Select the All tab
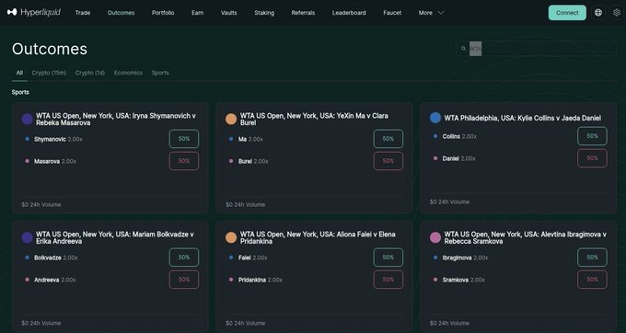The width and height of the screenshot is (626, 333). pyautogui.click(x=19, y=73)
